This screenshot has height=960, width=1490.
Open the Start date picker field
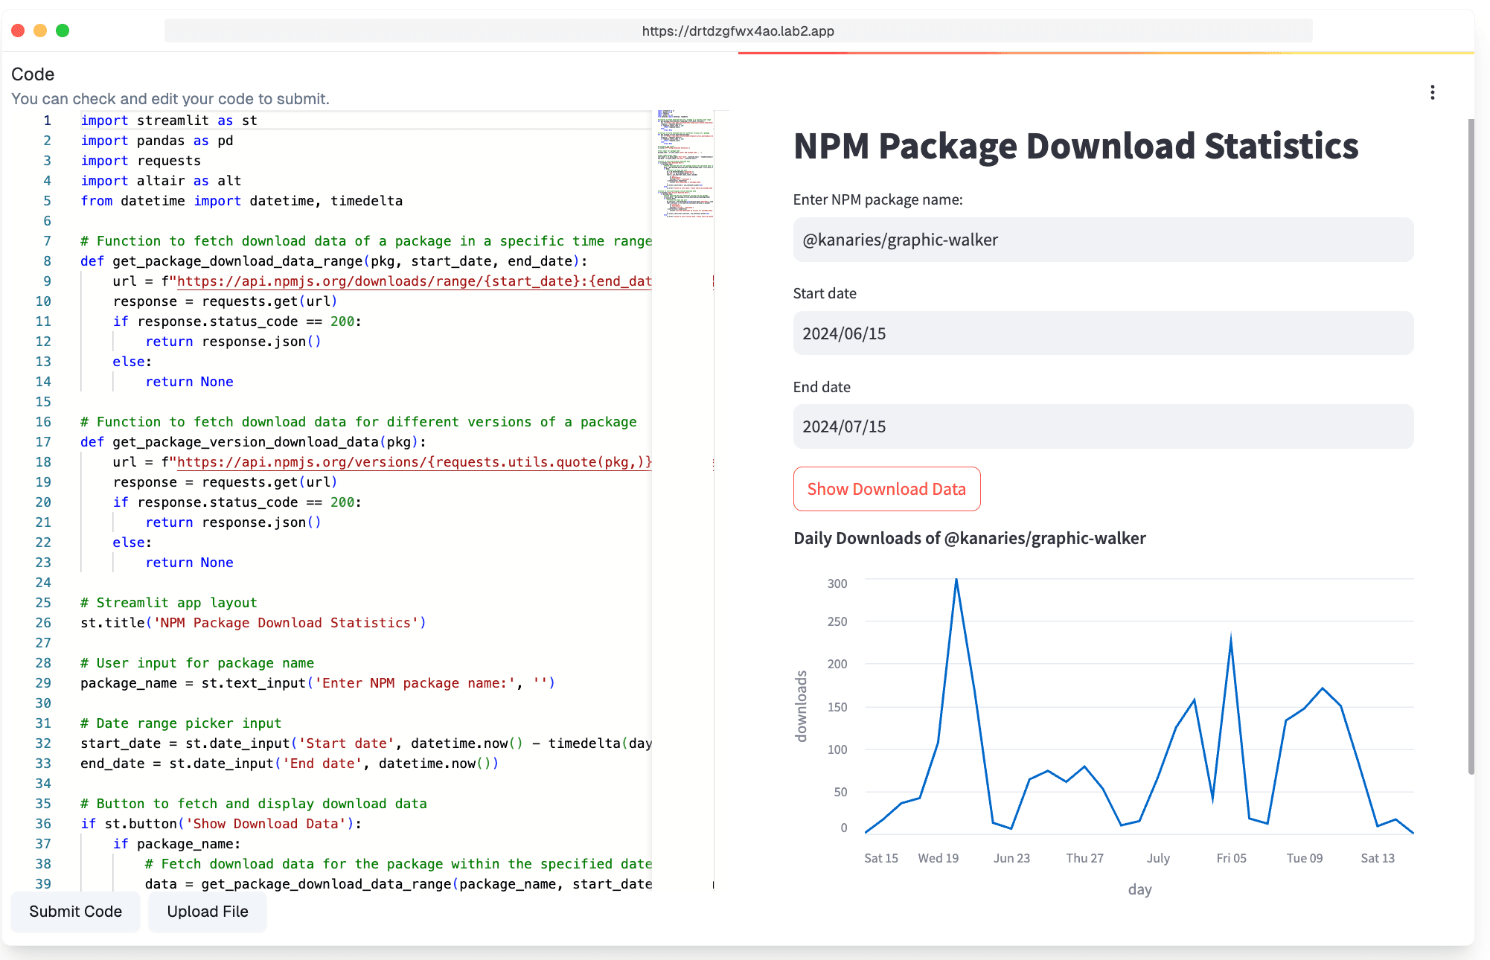point(1103,333)
